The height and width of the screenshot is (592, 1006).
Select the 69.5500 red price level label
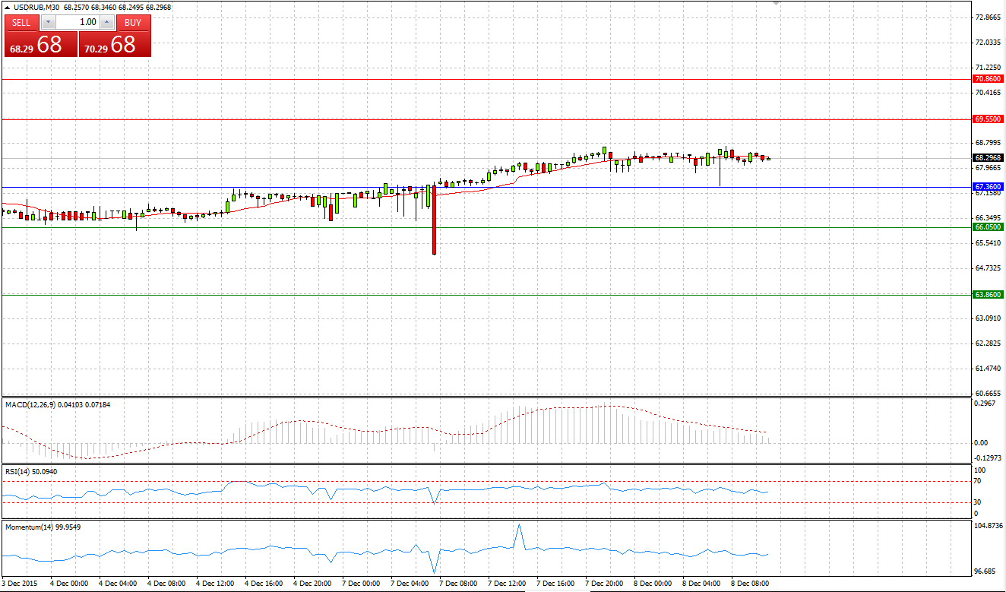coord(988,119)
